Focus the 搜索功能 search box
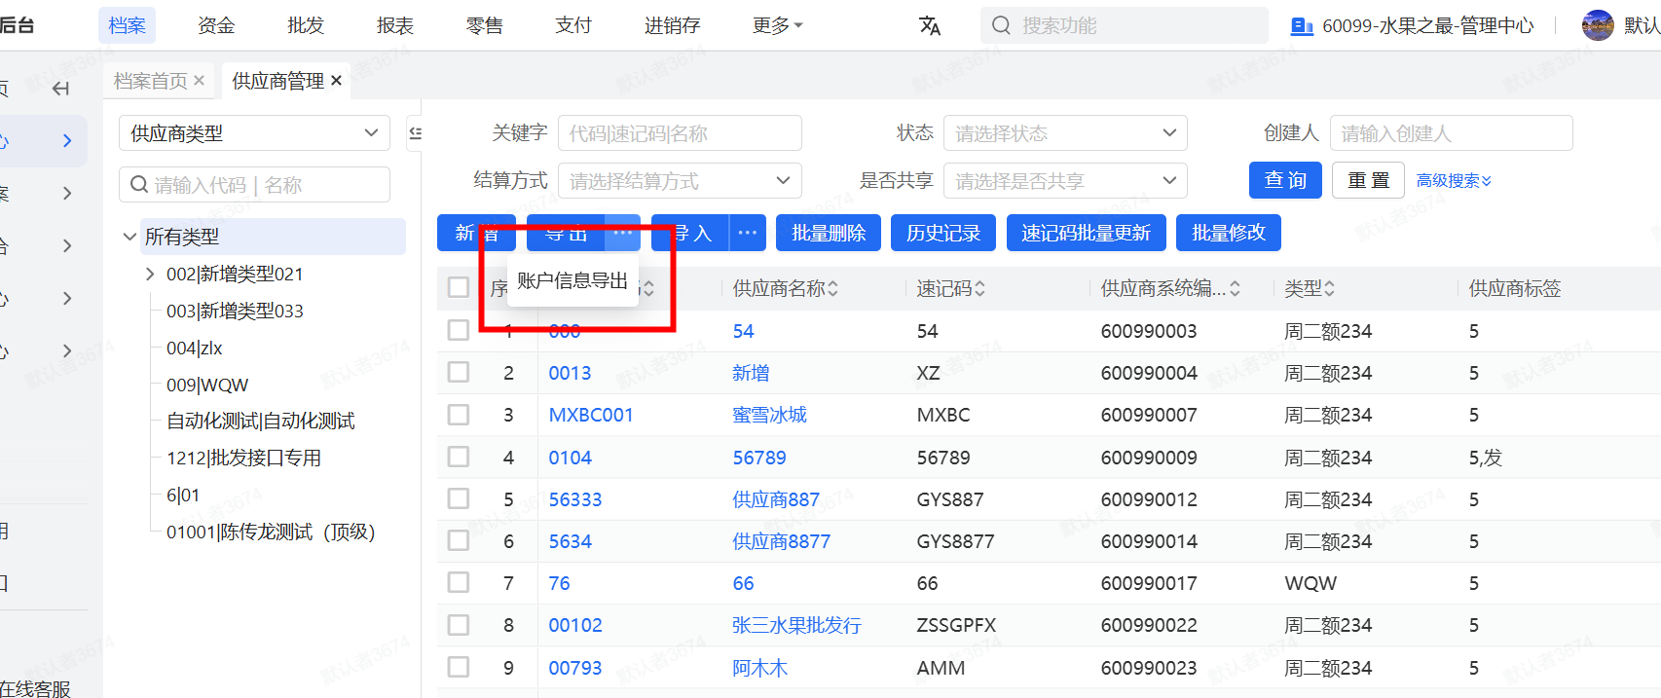Screen dimensions: 1661x698 [1125, 25]
